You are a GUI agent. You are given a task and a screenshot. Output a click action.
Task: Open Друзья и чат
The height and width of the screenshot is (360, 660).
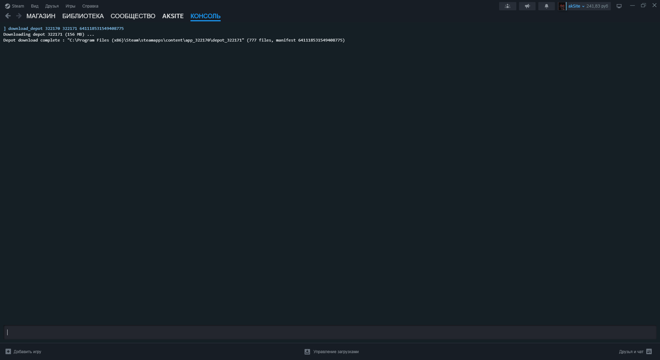(635, 351)
